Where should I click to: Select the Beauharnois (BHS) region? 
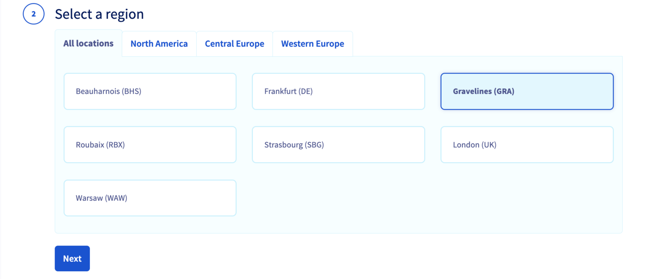click(x=150, y=92)
